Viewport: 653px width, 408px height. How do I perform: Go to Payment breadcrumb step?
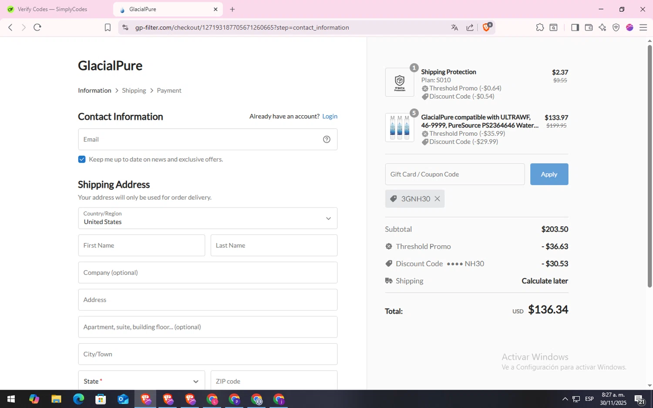169,90
